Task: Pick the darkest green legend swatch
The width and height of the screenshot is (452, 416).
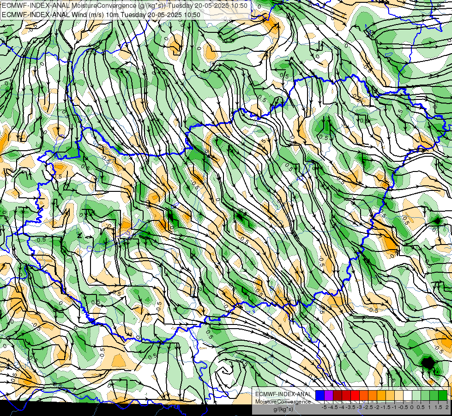Action: [x=443, y=395]
